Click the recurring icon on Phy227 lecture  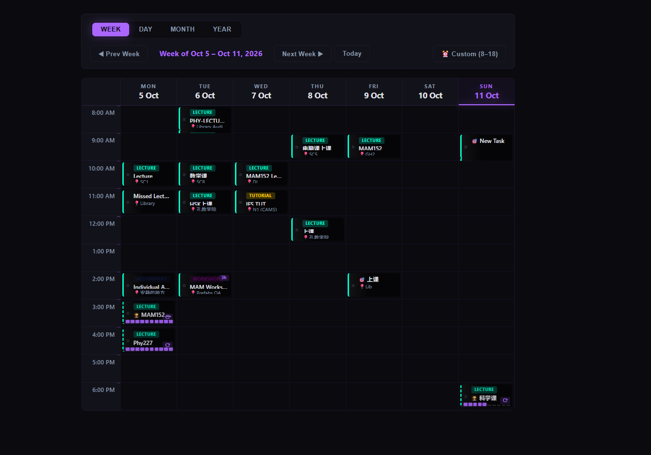tap(167, 345)
